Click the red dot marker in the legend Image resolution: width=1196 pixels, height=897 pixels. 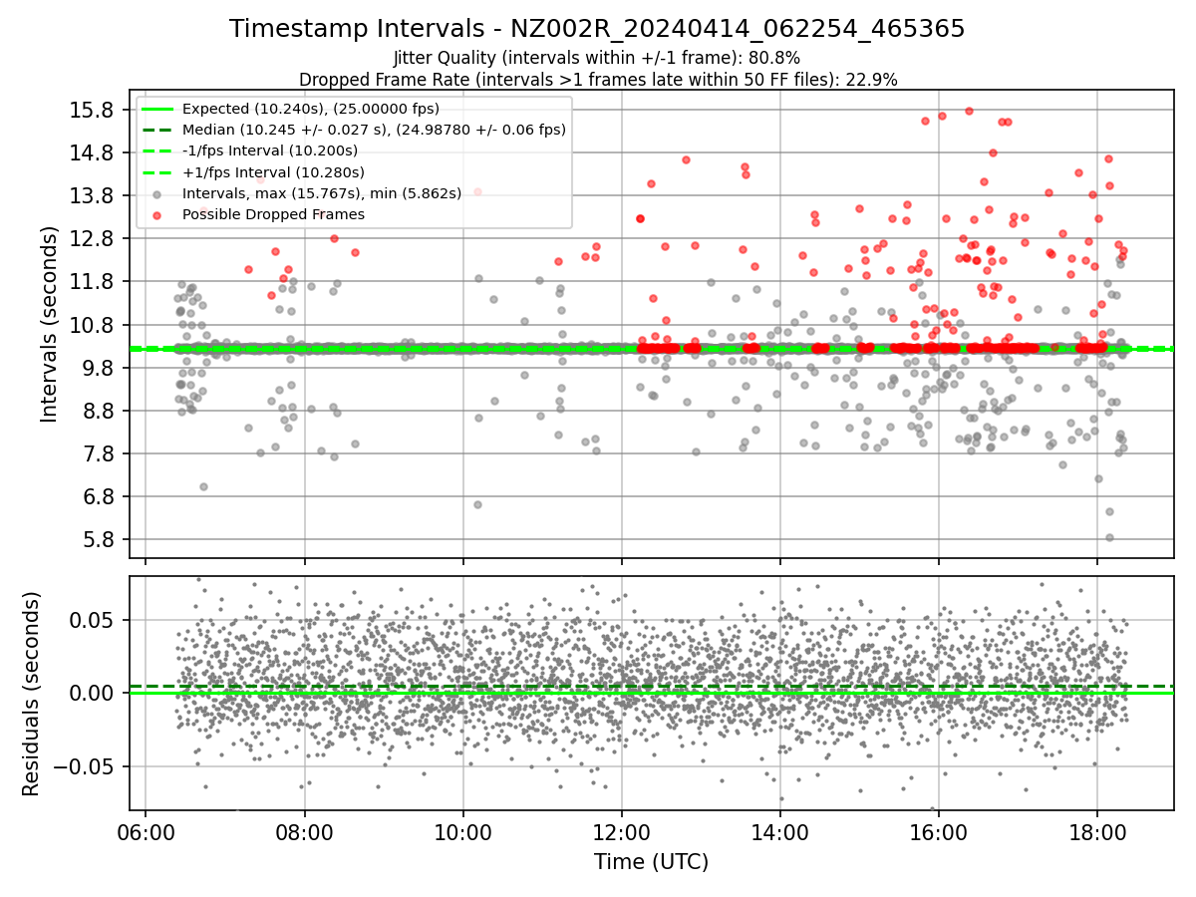click(157, 214)
